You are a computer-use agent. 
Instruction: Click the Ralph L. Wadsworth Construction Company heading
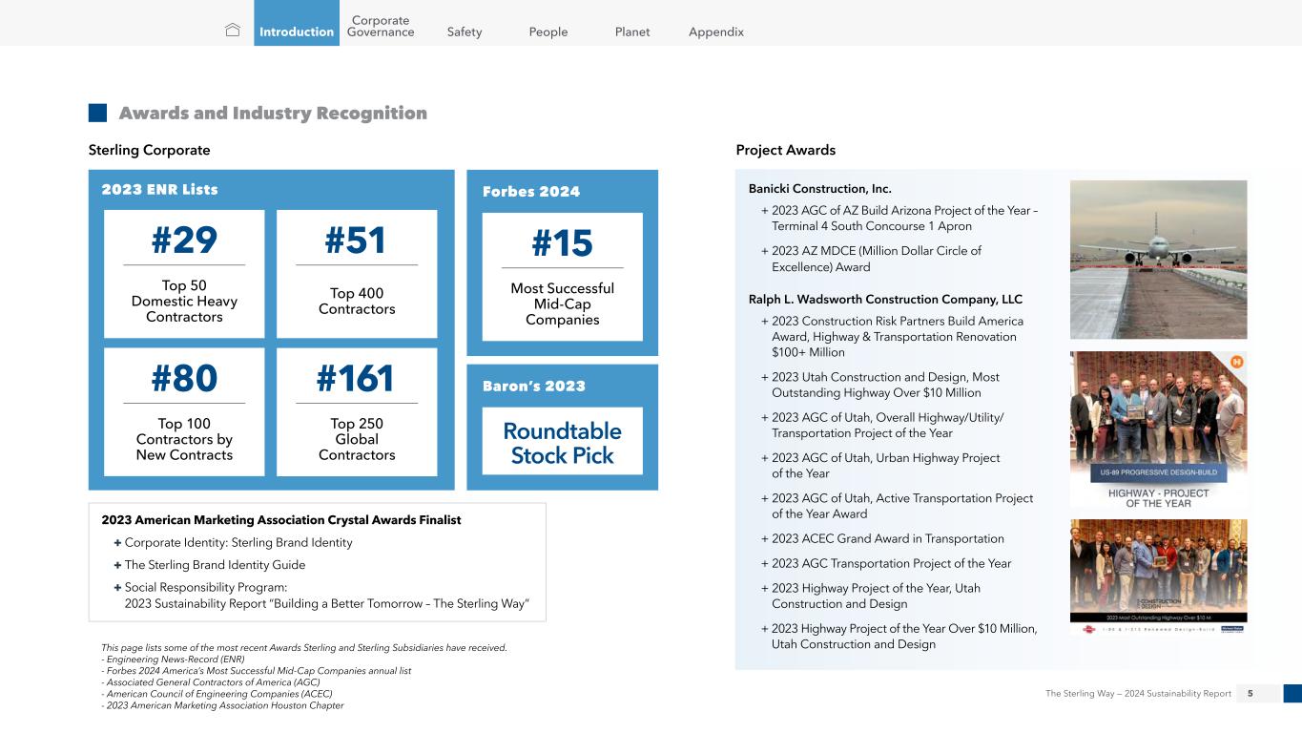click(x=885, y=300)
